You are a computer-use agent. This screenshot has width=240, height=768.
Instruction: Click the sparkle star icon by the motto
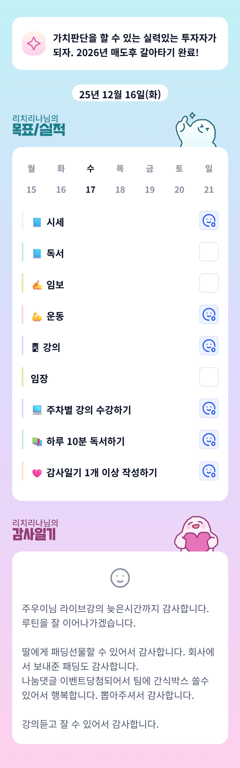(34, 44)
